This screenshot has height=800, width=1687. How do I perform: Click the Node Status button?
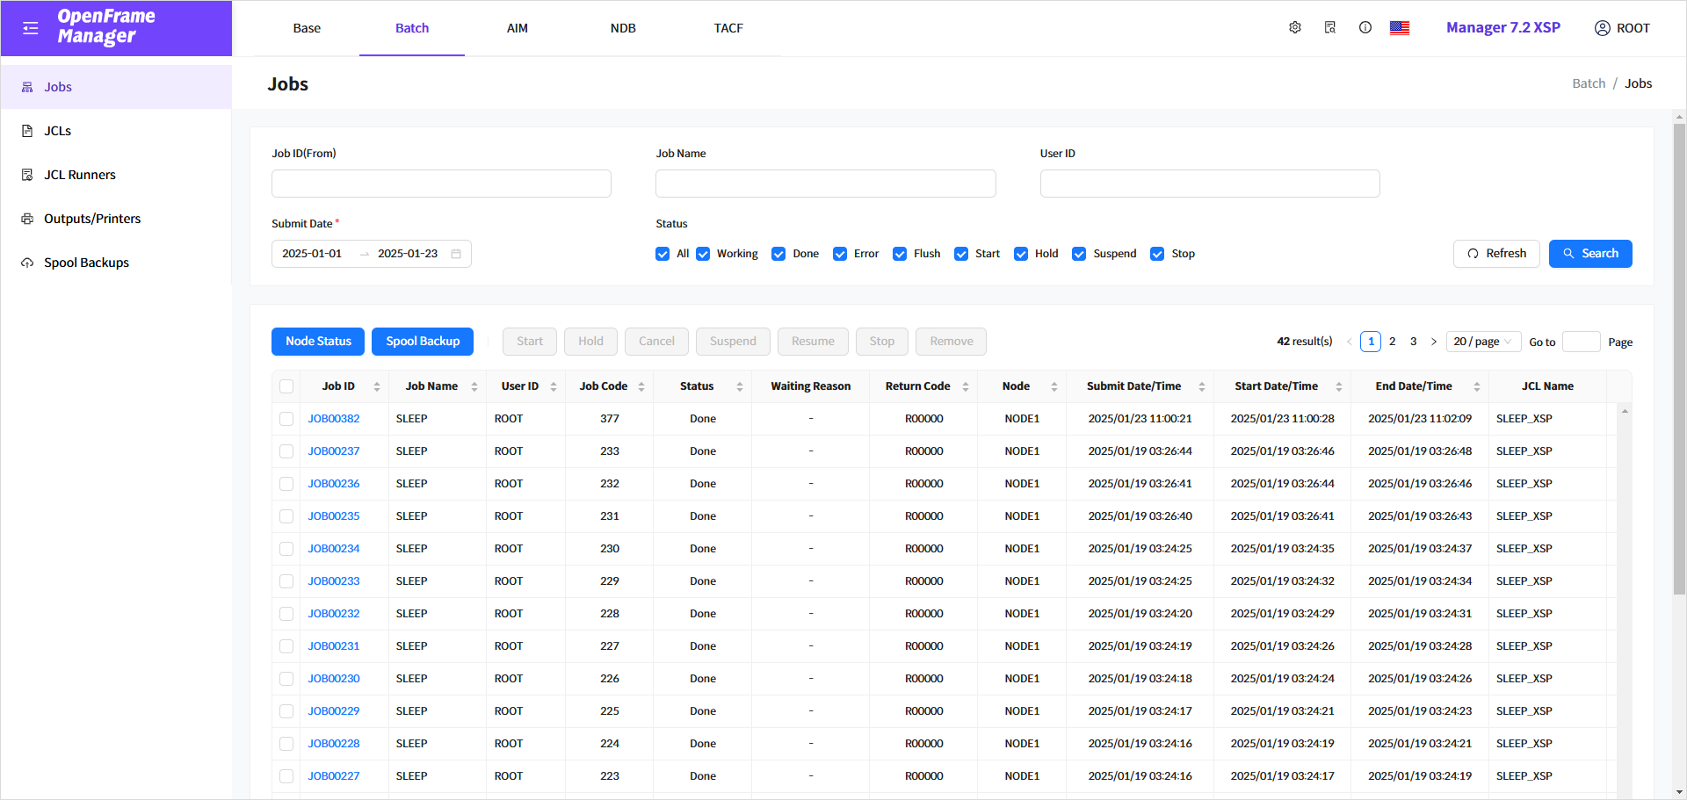(x=318, y=342)
